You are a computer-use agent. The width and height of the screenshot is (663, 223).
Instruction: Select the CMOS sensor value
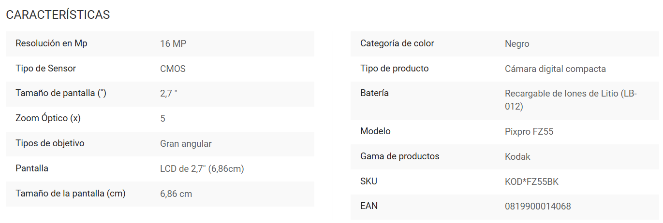pos(173,69)
